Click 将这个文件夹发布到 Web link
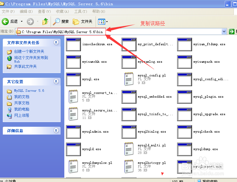The width and height of the screenshot is (237, 182). point(31,59)
